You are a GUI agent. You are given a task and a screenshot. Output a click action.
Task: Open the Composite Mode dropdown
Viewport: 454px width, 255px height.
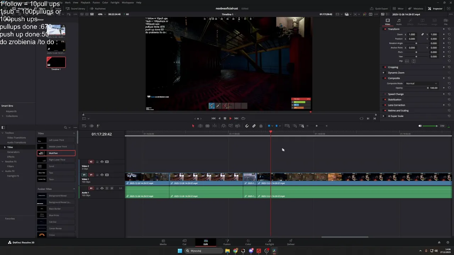[421, 83]
